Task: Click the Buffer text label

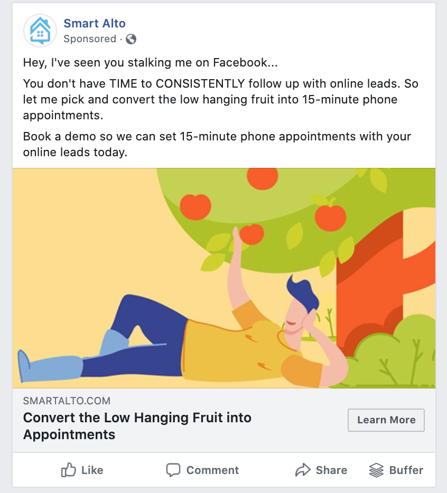Action: coord(406,470)
